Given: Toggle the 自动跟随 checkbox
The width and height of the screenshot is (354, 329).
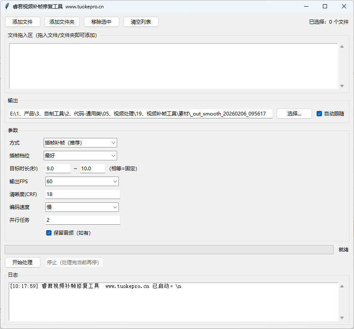Looking at the screenshot, I should coord(319,114).
